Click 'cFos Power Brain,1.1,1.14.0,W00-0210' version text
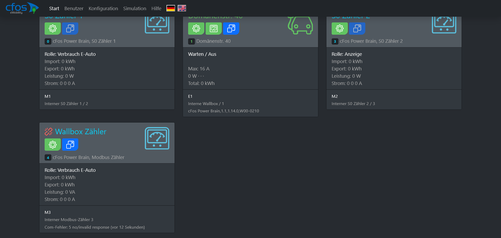 click(x=224, y=111)
